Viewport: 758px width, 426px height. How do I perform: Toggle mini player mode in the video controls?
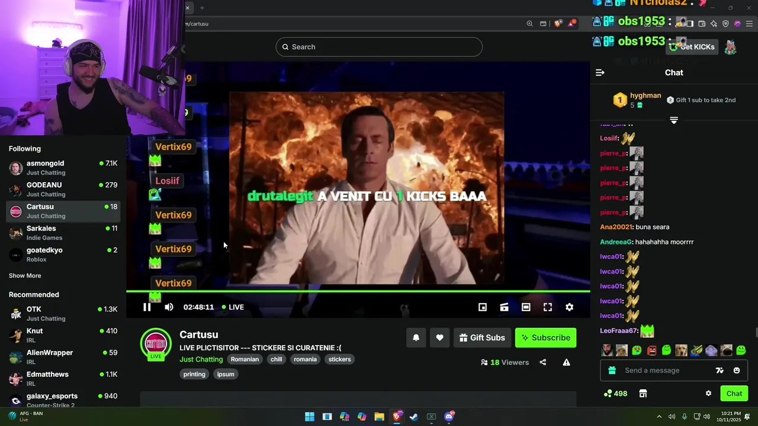[x=483, y=307]
